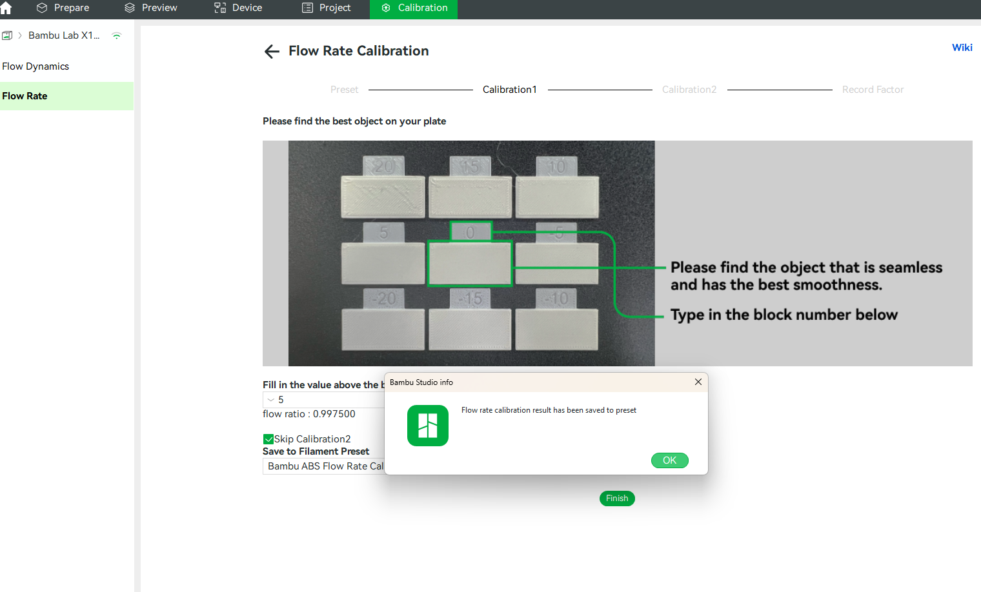
Task: Open the block value dropdown arrow
Action: (x=271, y=400)
